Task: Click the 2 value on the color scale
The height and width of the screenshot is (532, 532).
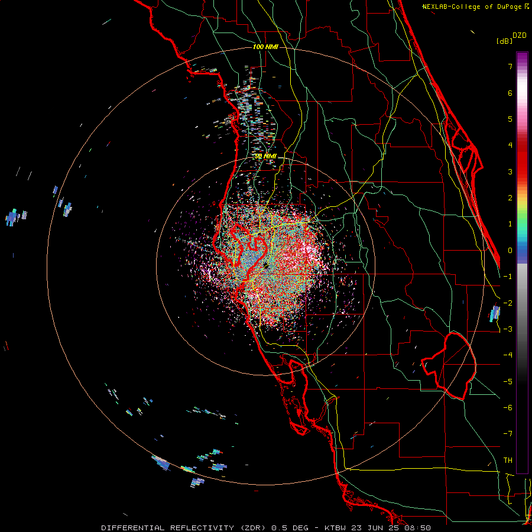Action: tap(510, 198)
